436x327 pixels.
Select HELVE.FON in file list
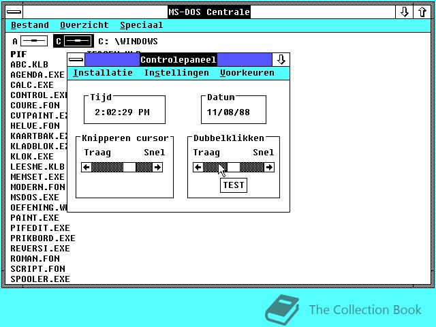35,125
